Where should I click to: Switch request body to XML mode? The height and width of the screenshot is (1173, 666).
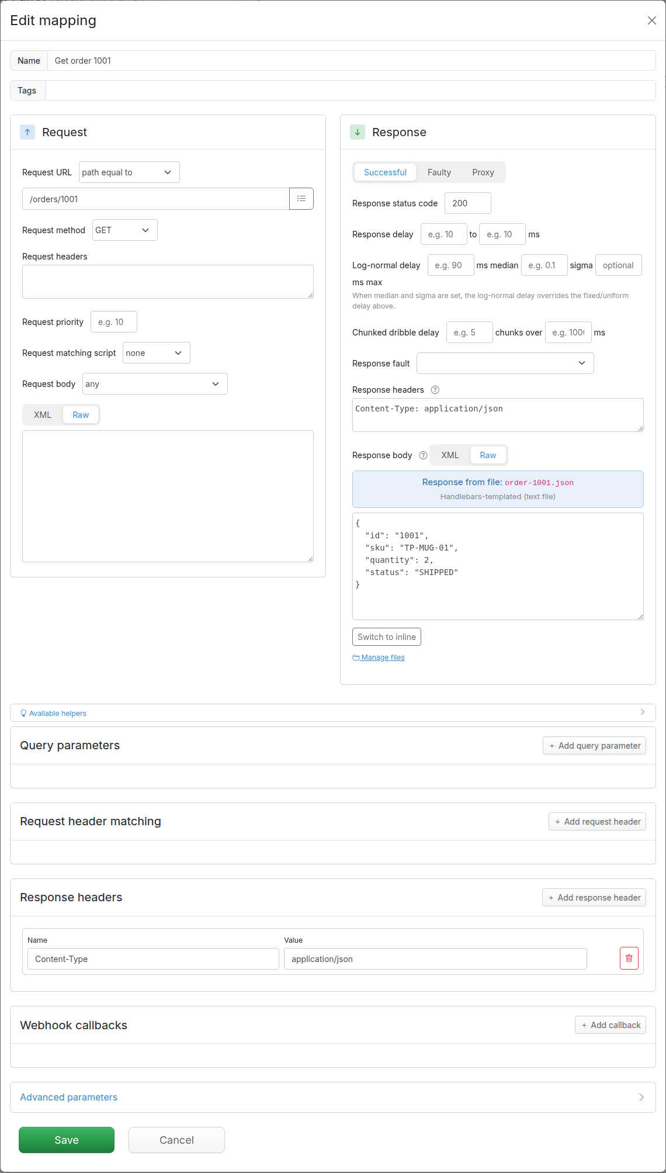(43, 415)
